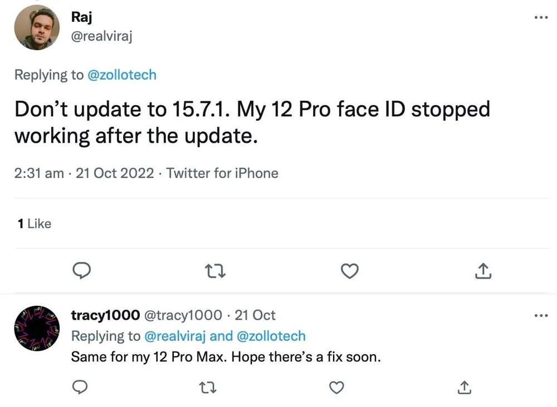Open Raj's profile picture

[37, 27]
